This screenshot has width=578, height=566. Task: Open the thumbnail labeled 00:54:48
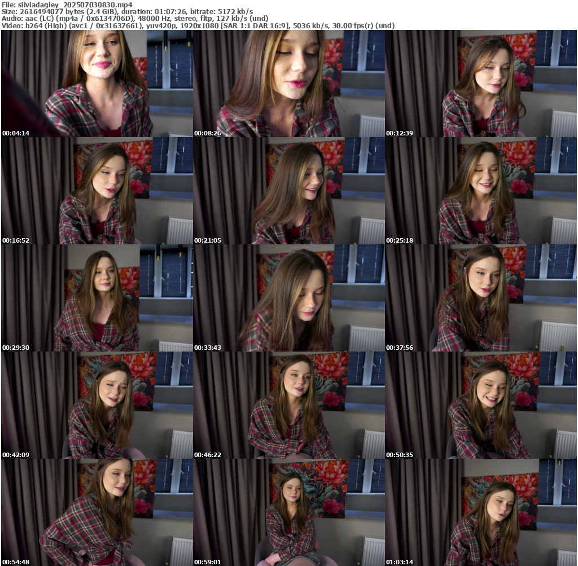[x=97, y=512]
